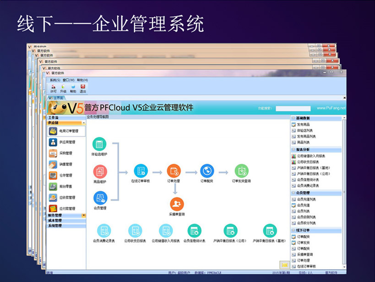Screen dimensions: 375x282
Task: Open the 系统(S) menu
Action: click(x=55, y=80)
